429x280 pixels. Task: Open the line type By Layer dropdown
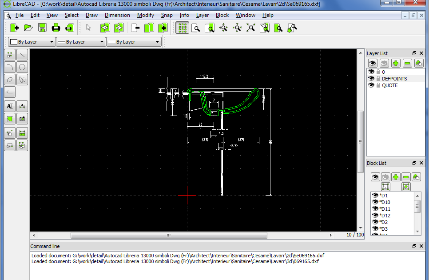tap(134, 42)
